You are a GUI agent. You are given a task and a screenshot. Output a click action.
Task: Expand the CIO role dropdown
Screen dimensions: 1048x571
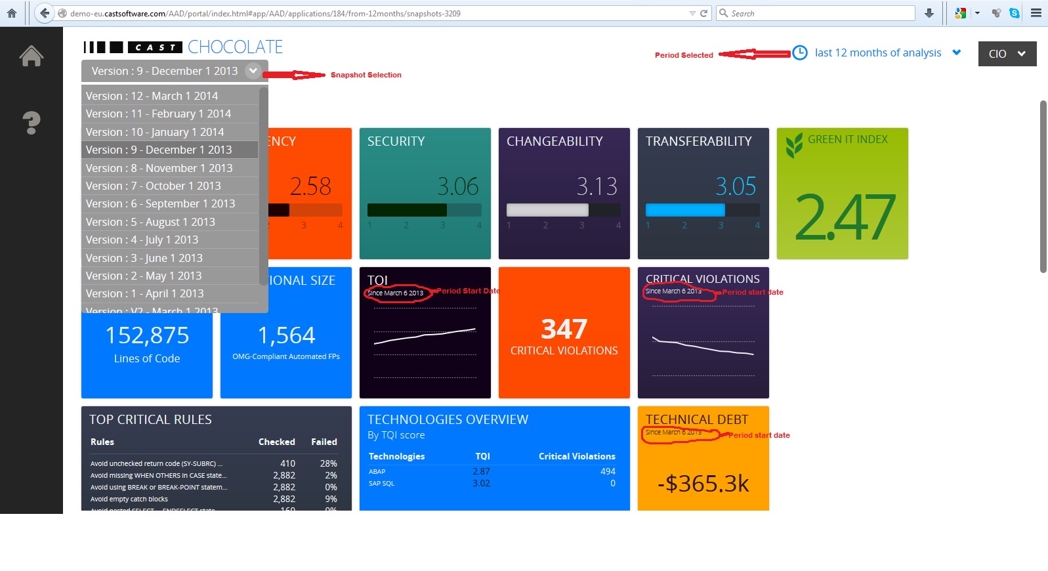[x=1007, y=54]
